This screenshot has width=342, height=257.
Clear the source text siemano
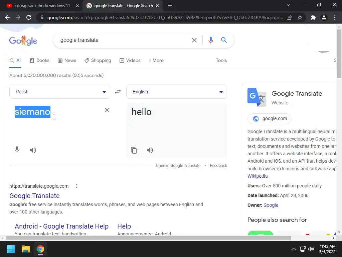pos(107,110)
